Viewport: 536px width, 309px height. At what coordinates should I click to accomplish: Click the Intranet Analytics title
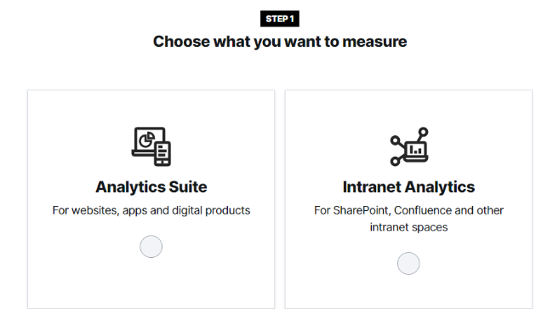click(409, 187)
